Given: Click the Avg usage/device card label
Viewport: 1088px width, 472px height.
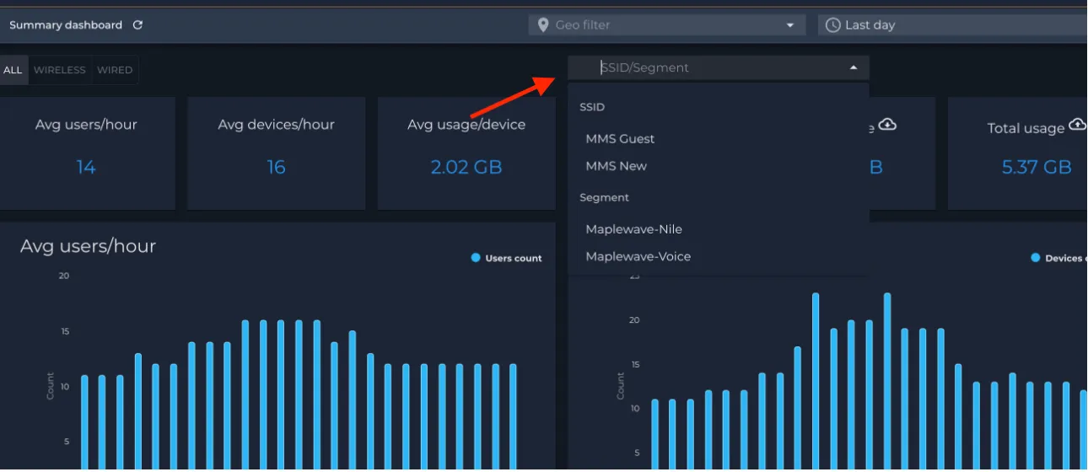Looking at the screenshot, I should click(466, 125).
